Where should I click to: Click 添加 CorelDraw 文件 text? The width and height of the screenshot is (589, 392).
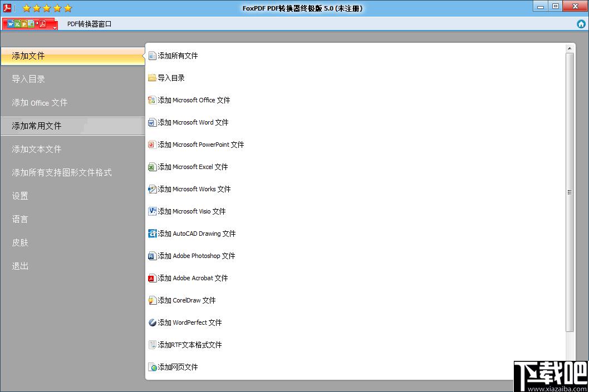186,300
